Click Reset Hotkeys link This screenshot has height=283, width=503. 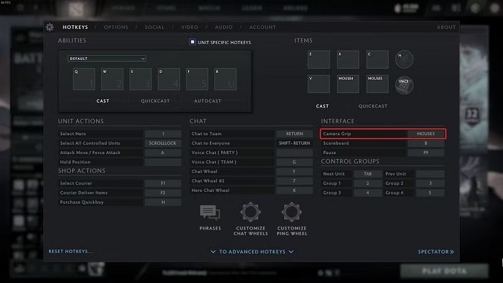pyautogui.click(x=70, y=252)
